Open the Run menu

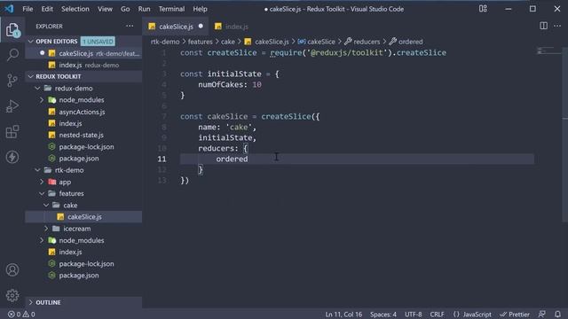coord(144,9)
